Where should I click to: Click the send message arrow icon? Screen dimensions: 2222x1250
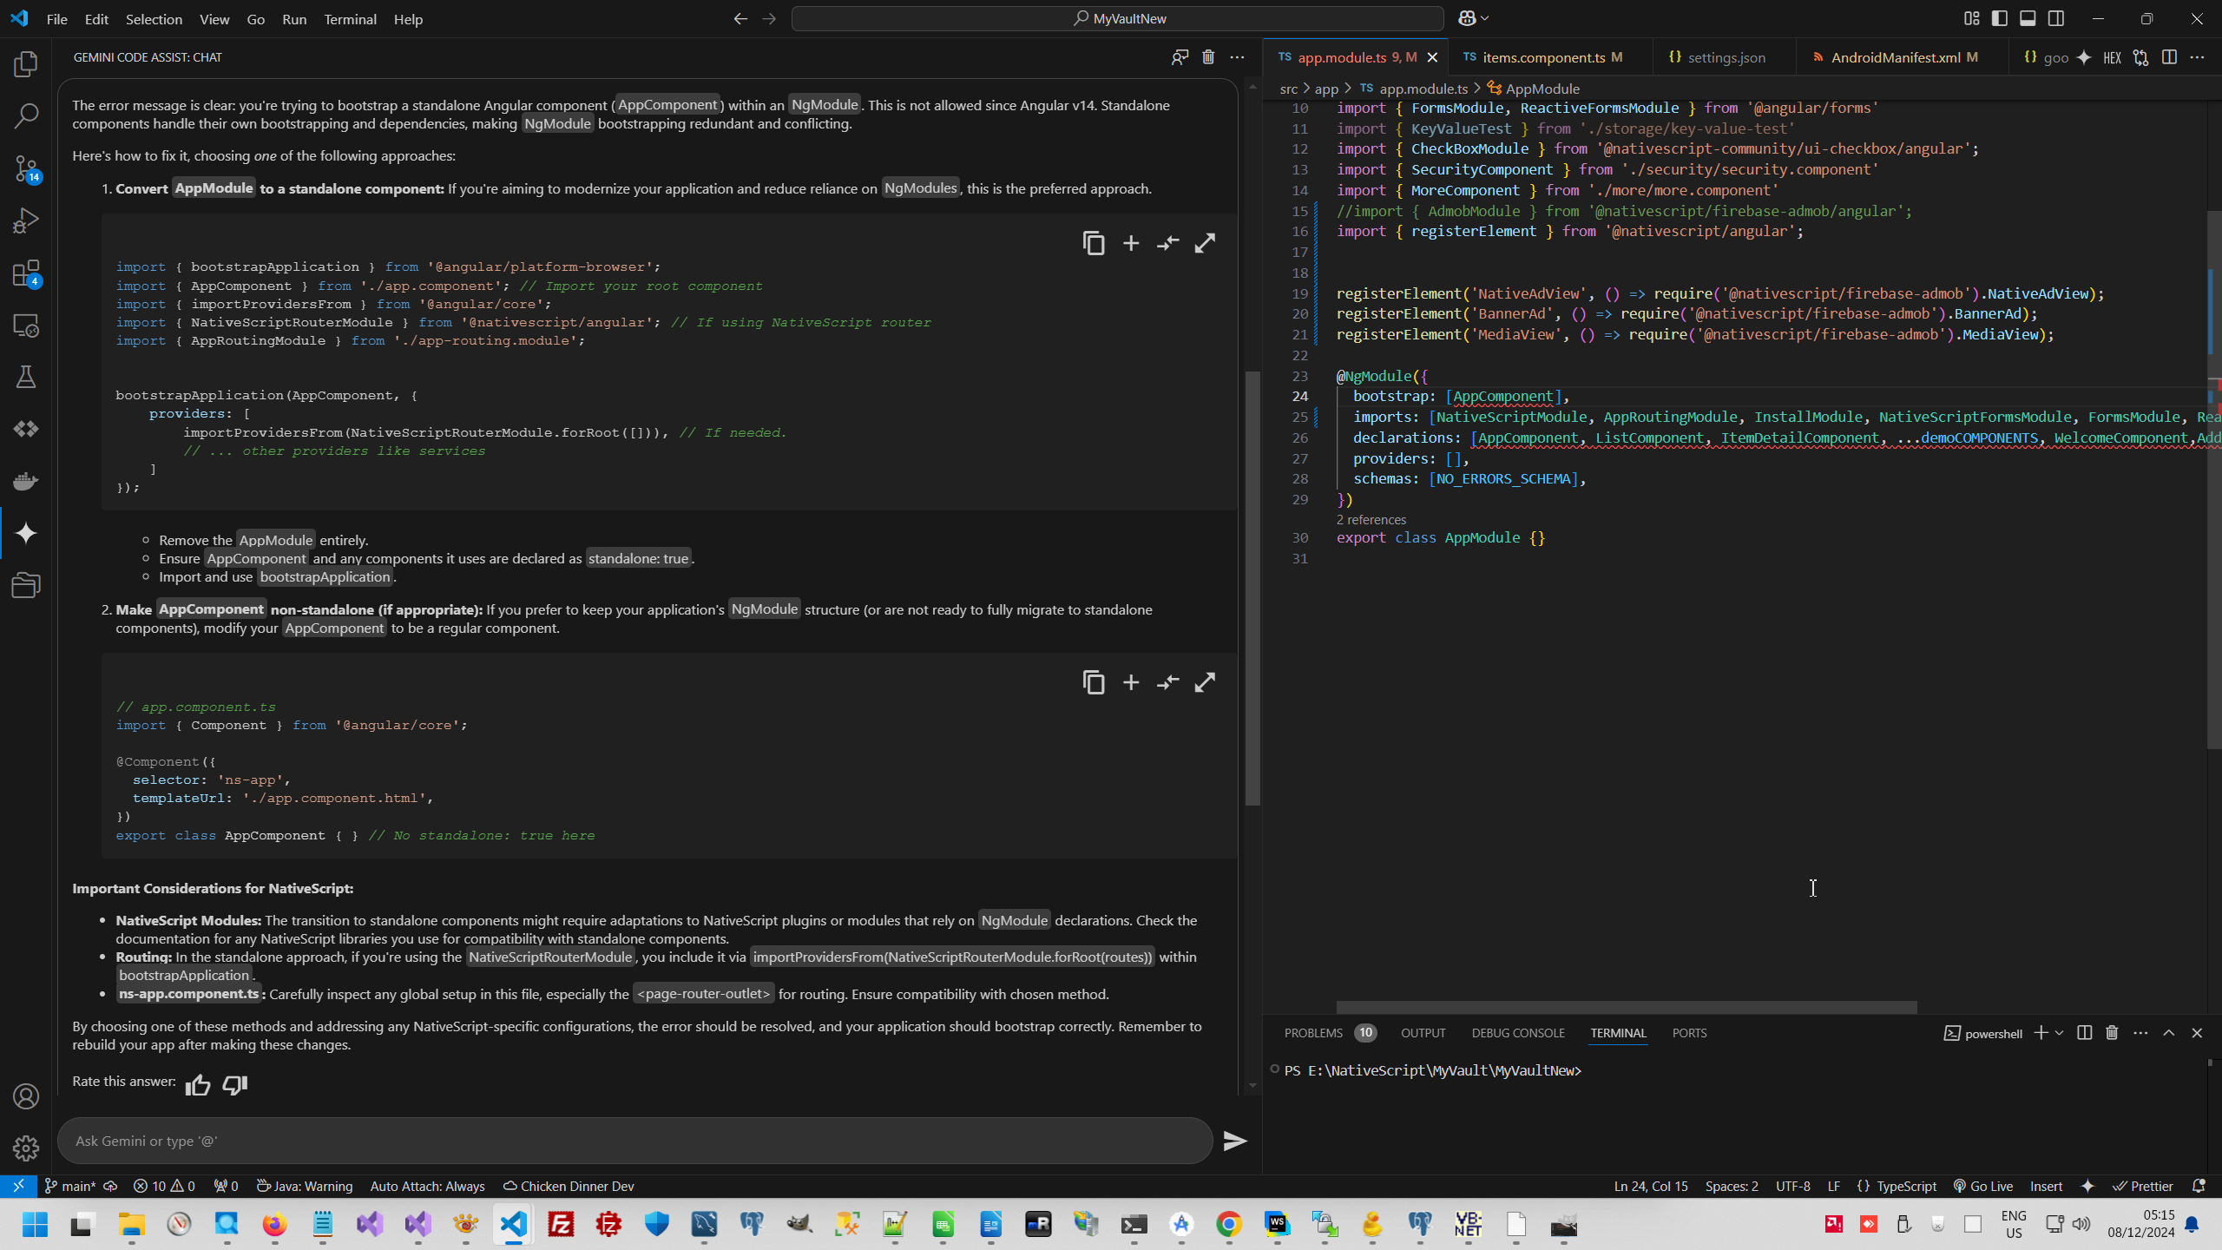click(1234, 1141)
